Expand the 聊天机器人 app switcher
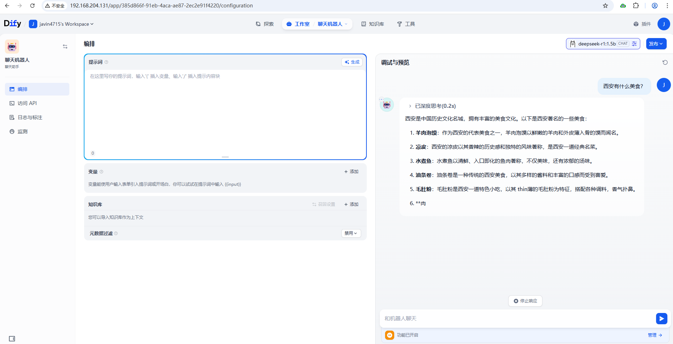 333,24
